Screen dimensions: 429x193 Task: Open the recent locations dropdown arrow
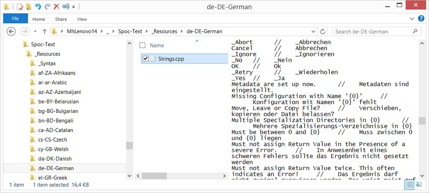click(x=35, y=31)
